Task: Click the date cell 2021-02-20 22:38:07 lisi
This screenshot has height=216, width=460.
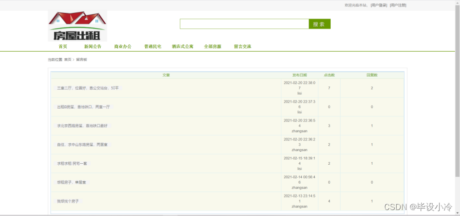Action: tap(299, 88)
